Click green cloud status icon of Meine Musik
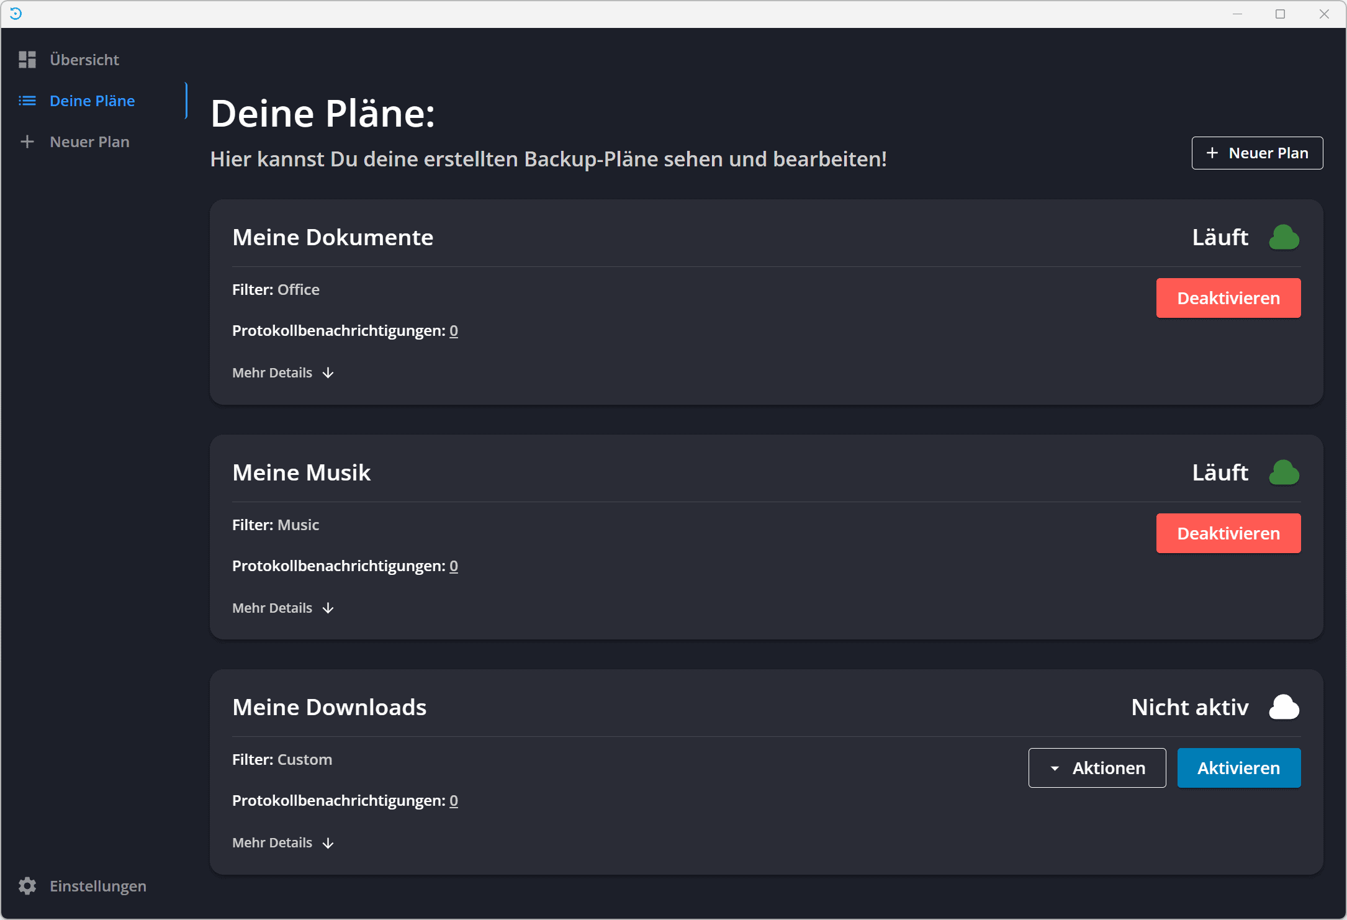The image size is (1347, 920). pyautogui.click(x=1284, y=473)
